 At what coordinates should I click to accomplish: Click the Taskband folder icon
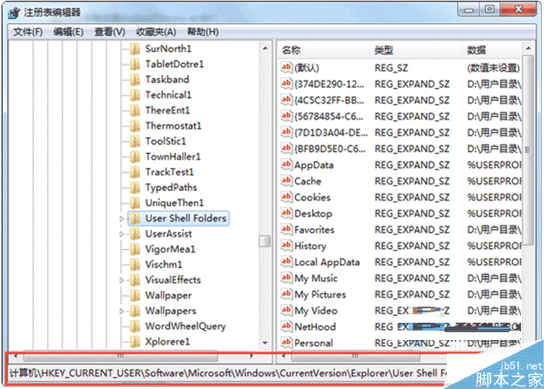click(135, 79)
